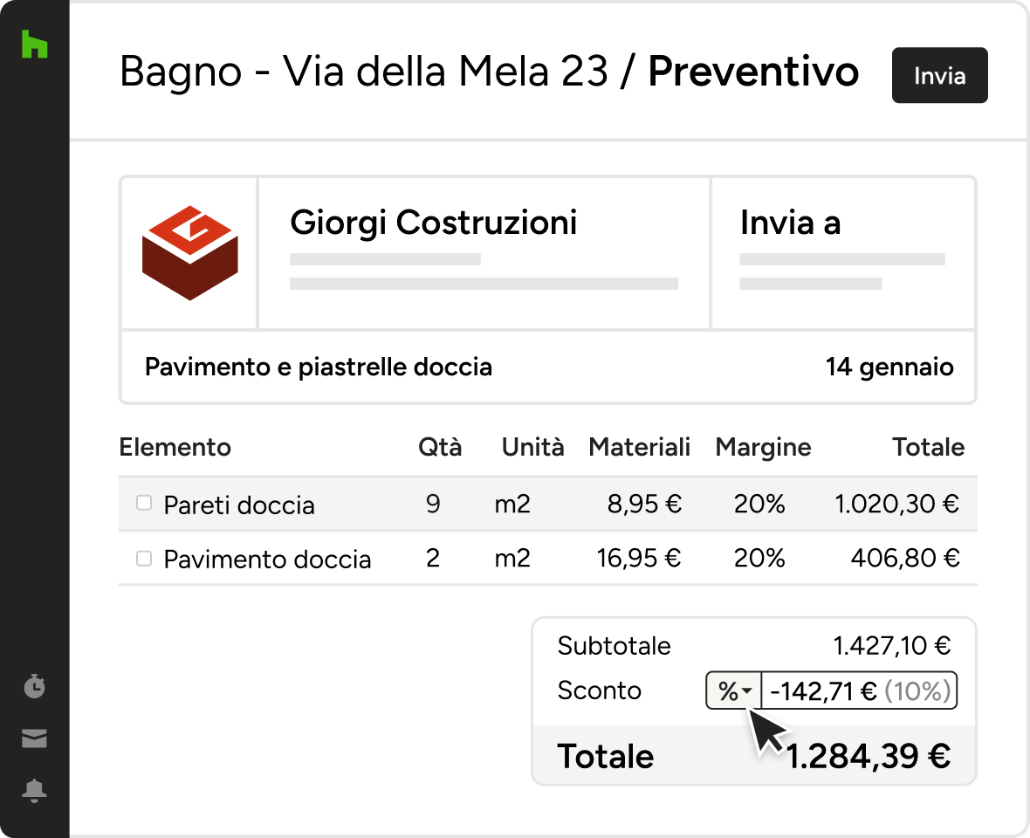
Task: Open notifications bell icon
Action: [34, 790]
